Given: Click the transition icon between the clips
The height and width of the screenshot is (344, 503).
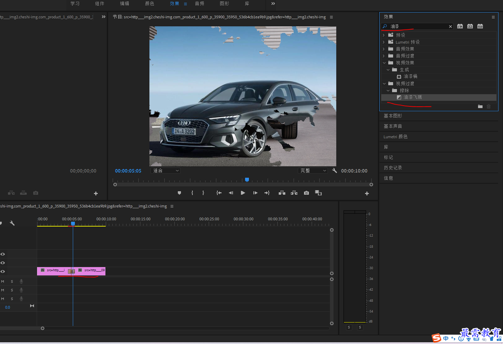Looking at the screenshot, I should (x=71, y=271).
